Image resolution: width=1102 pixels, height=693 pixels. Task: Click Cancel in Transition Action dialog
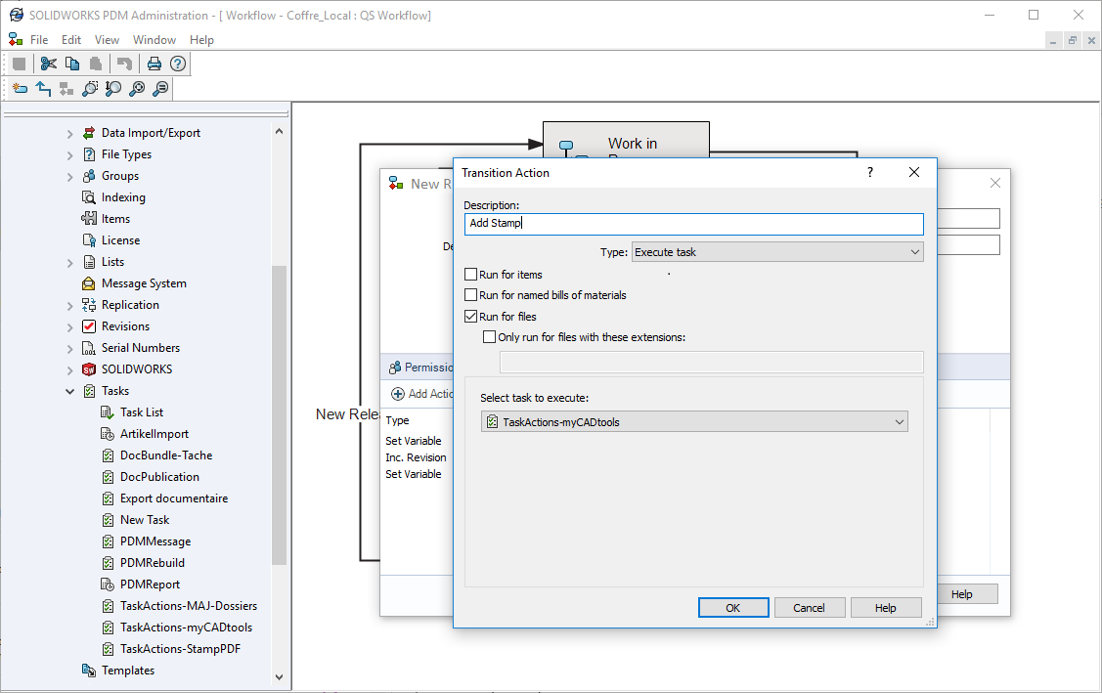point(809,608)
